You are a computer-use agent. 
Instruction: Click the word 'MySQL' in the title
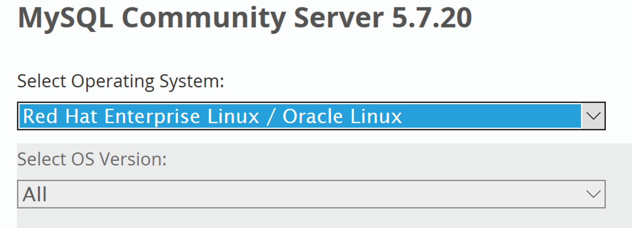(x=65, y=18)
